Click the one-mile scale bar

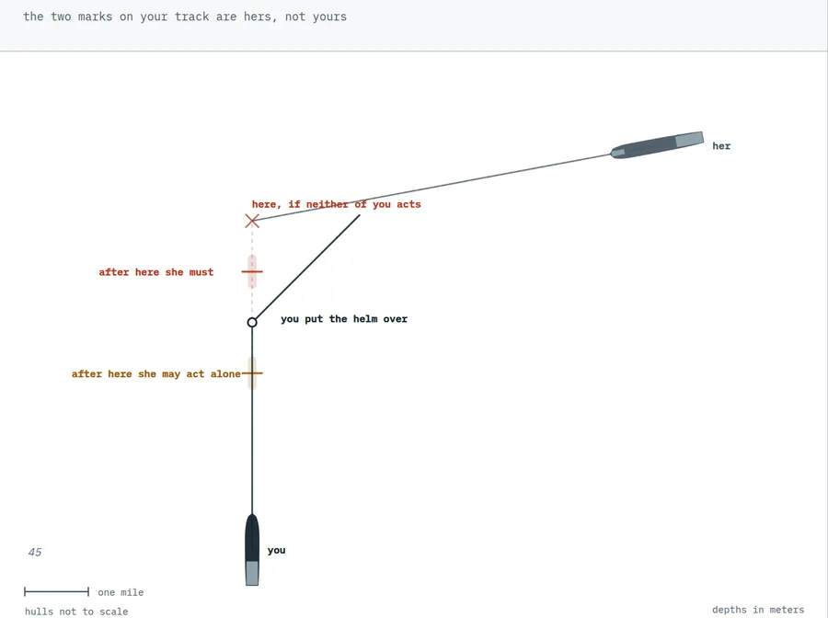[56, 591]
